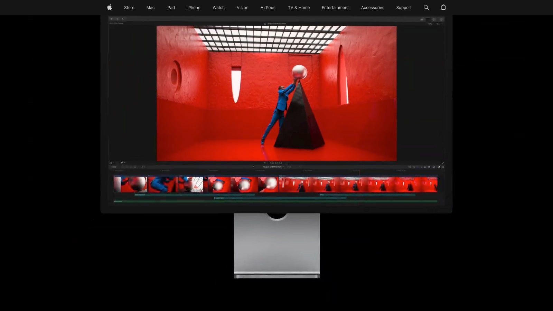Image resolution: width=553 pixels, height=311 pixels.
Task: Go to the iPad section
Action: coord(171,8)
